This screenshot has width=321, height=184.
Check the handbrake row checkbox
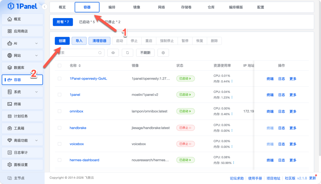(x=59, y=128)
